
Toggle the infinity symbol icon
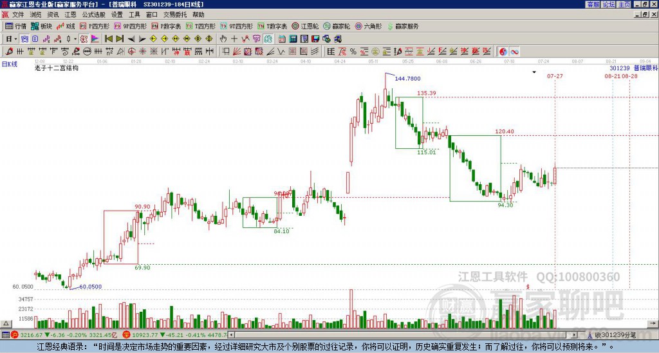(x=514, y=52)
